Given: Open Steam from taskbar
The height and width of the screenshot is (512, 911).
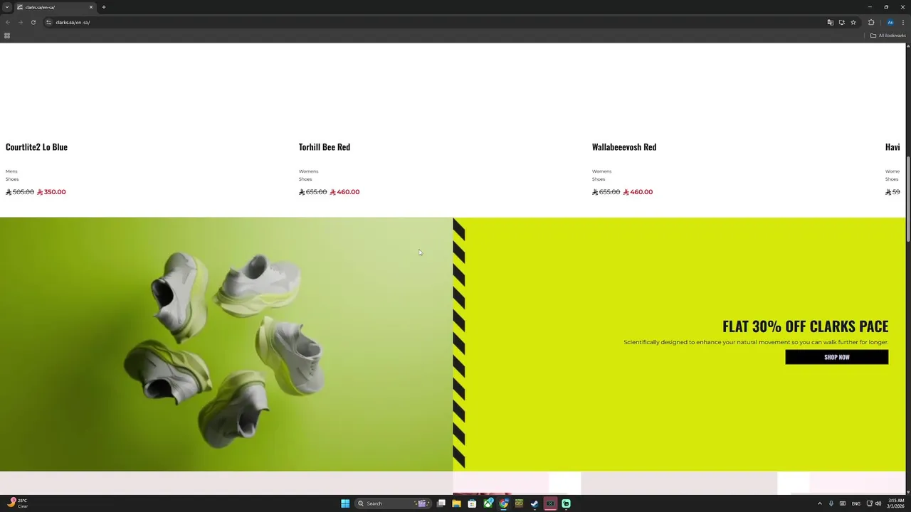Looking at the screenshot, I should (x=535, y=503).
